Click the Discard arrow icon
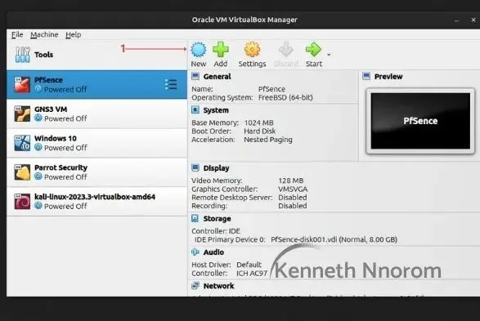The height and width of the screenshot is (321, 480). point(286,50)
